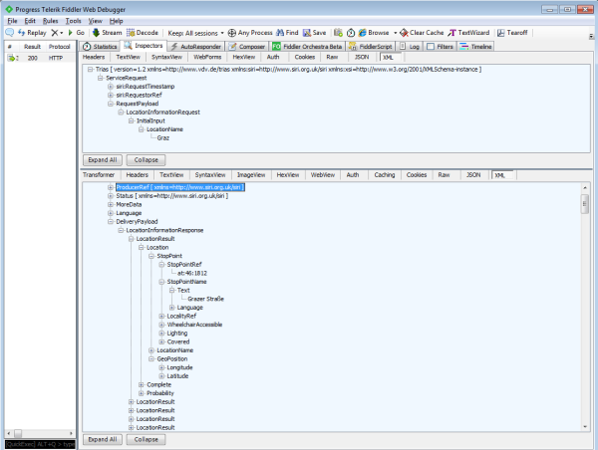Collapse the StopPoint node
Viewport: 598px width, 450px height.
pyautogui.click(x=151, y=256)
